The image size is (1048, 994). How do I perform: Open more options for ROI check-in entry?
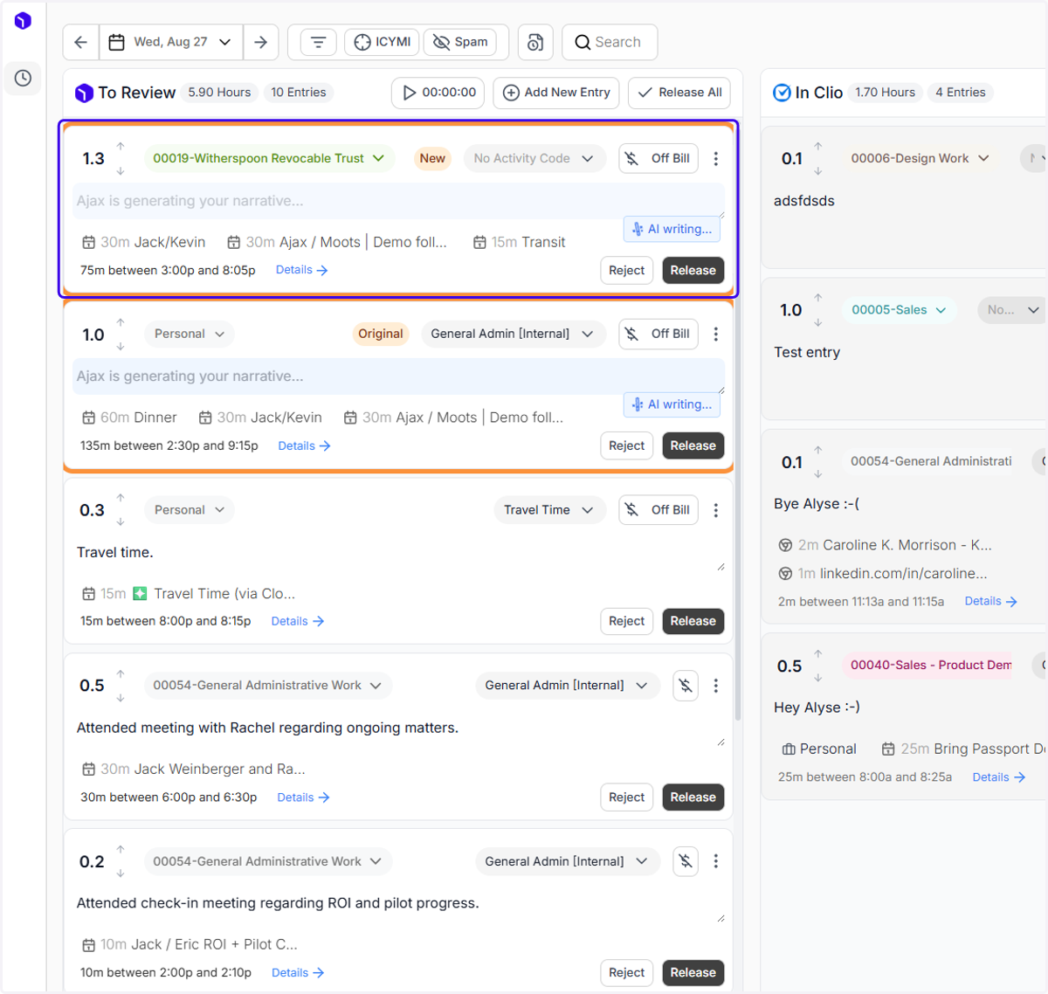(x=716, y=861)
